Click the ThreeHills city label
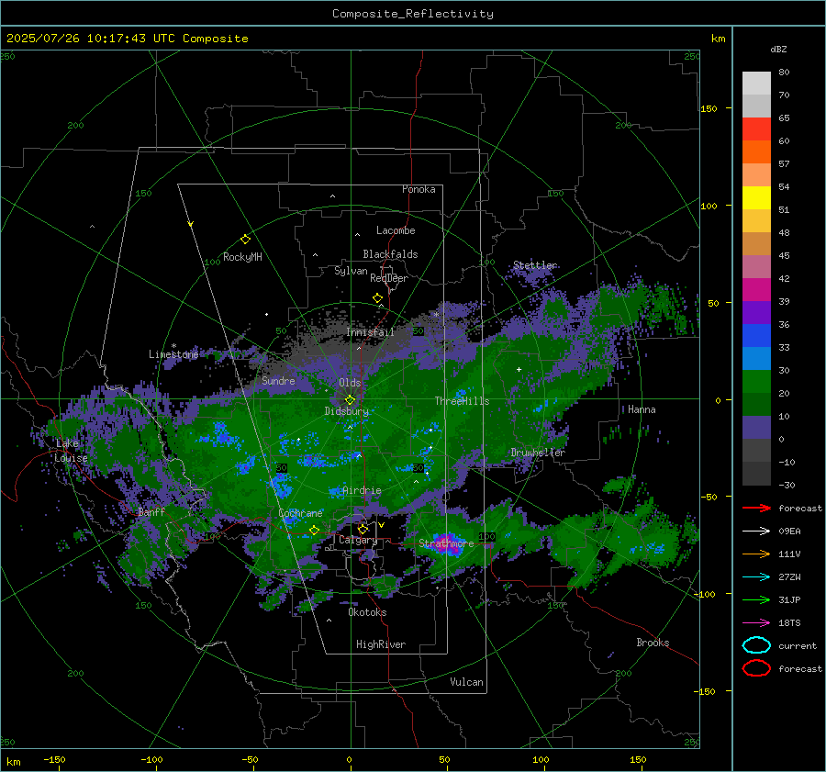This screenshot has height=772, width=826. [x=462, y=401]
